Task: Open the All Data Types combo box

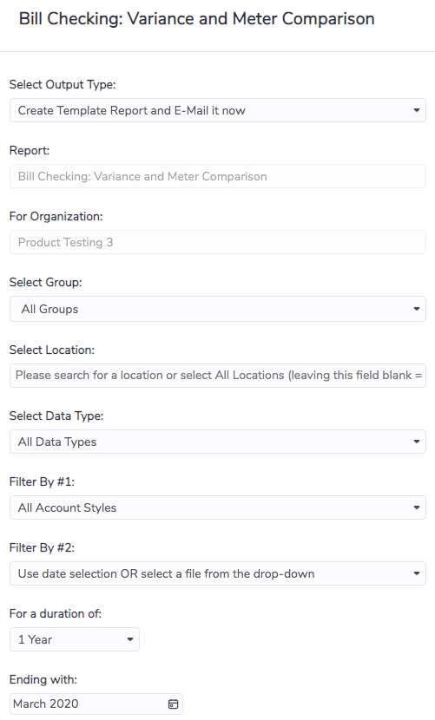Action: pyautogui.click(x=217, y=442)
